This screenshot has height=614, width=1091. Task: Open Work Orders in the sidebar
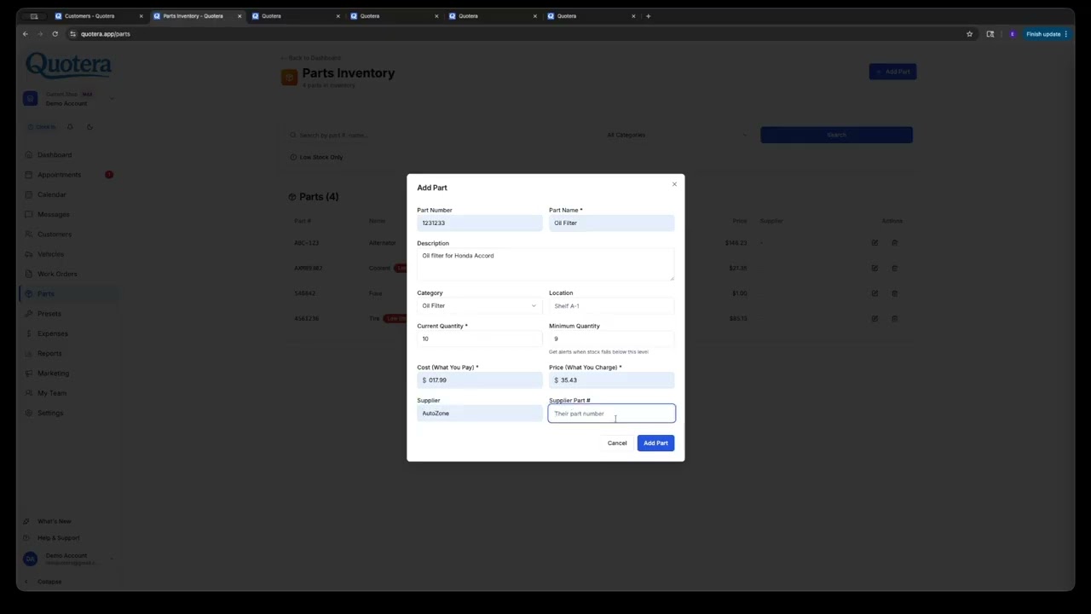57,274
